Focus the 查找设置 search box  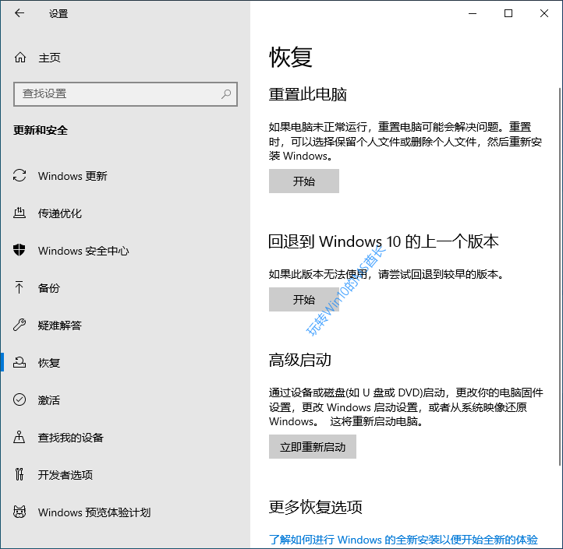(126, 94)
